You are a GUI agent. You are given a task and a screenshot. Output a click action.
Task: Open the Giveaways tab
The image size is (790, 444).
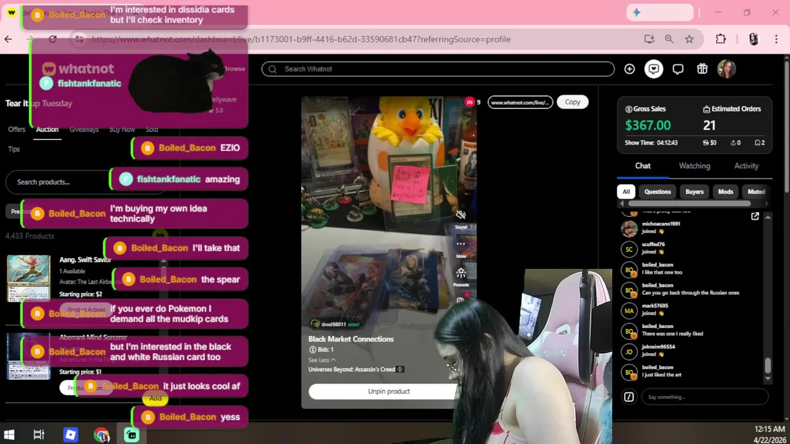coord(84,129)
